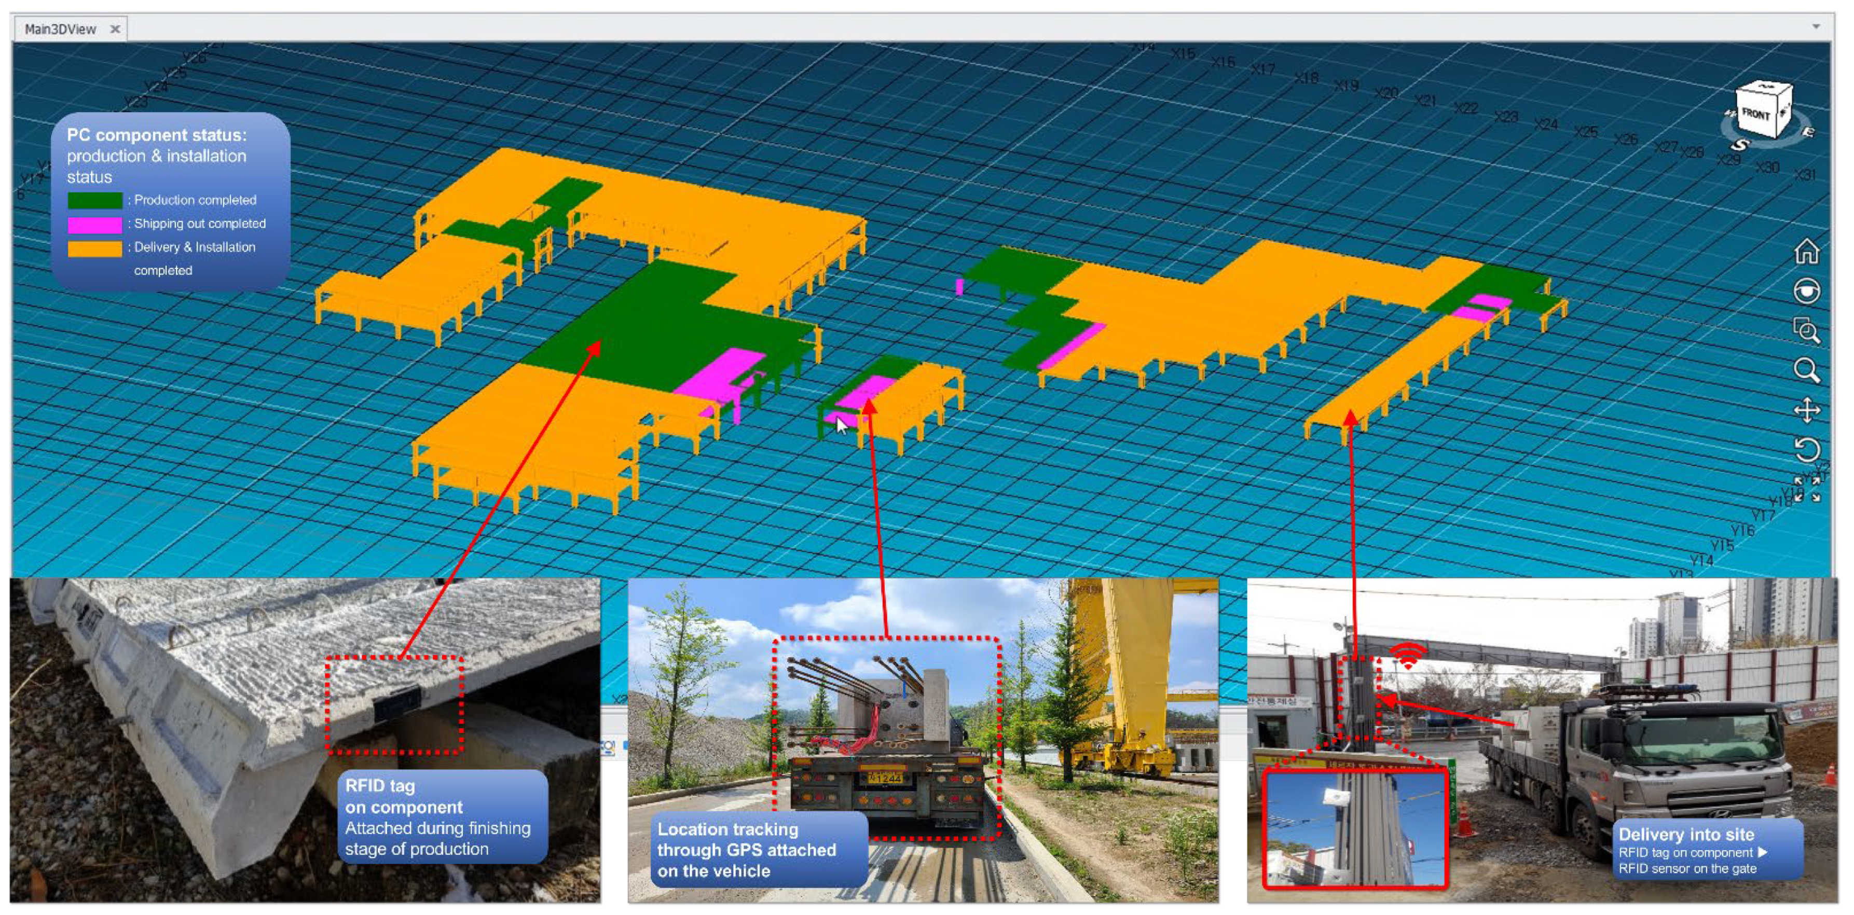Switch to the Main3DView tab
Image resolution: width=1854 pixels, height=915 pixels.
[61, 29]
